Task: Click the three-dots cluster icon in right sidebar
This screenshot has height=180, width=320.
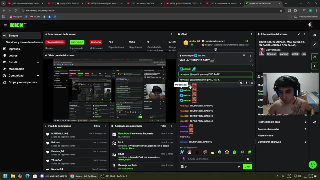Action: 314,122
